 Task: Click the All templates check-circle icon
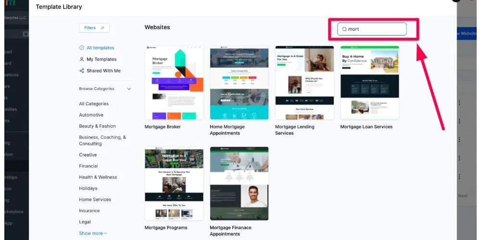pos(82,48)
